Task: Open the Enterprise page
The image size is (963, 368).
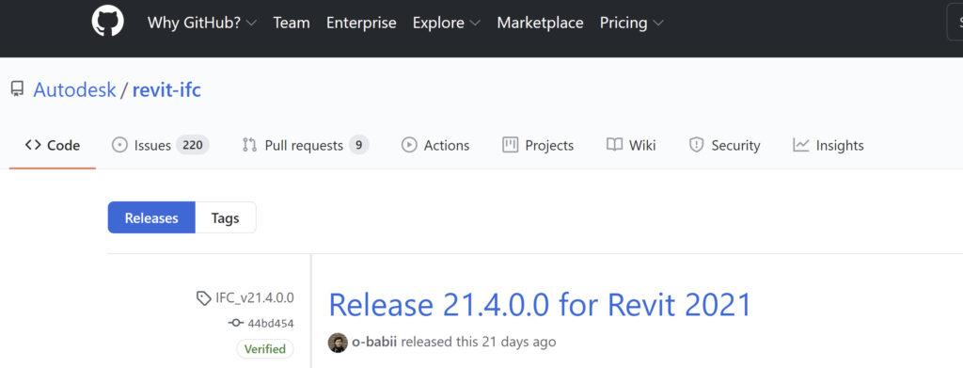Action: click(x=361, y=23)
